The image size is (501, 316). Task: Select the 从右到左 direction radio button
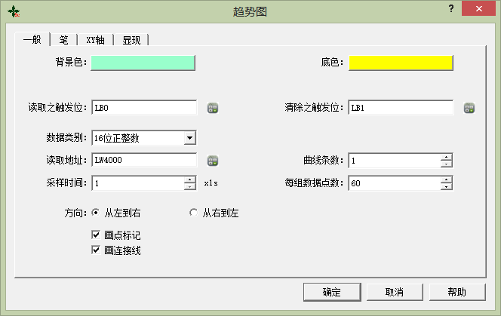[193, 213]
